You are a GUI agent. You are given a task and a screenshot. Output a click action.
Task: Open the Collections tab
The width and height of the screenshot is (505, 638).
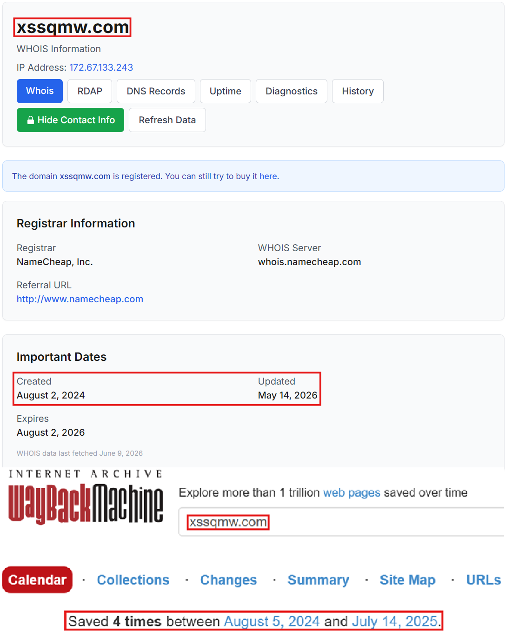133,580
